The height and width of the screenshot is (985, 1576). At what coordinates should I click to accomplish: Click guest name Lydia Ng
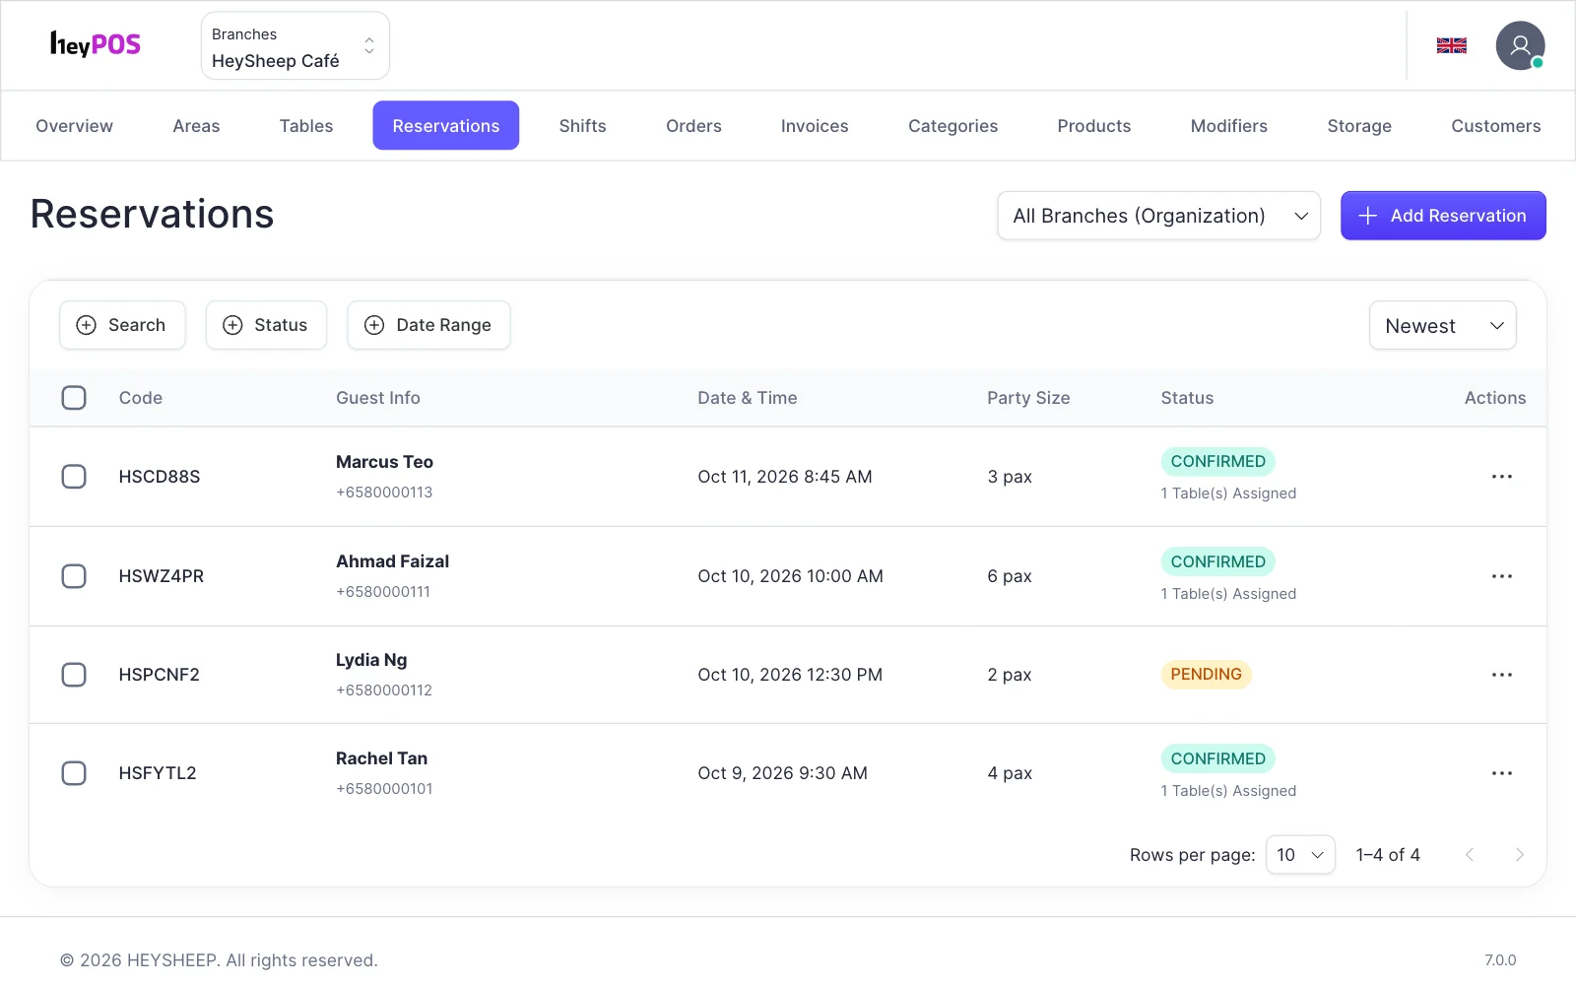pos(371,660)
